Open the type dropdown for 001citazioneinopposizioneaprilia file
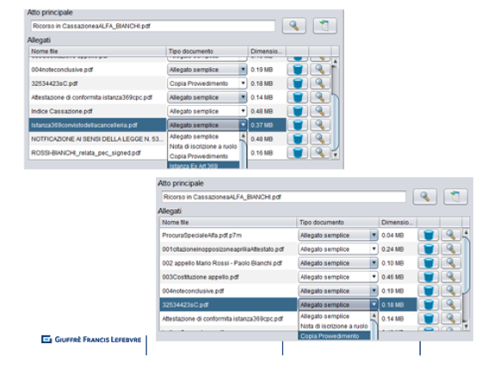Screen dimensions: 494x368 [374, 249]
